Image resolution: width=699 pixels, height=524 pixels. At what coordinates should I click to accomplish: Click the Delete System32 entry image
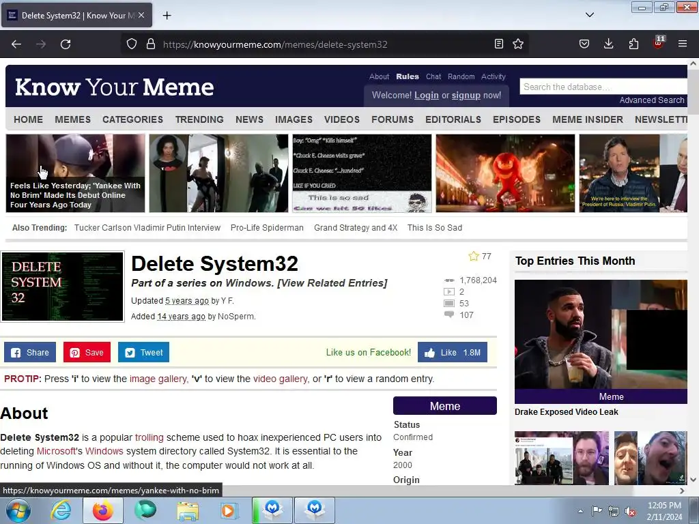point(62,287)
